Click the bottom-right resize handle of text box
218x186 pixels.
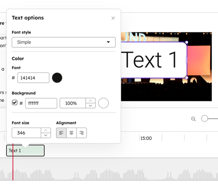click(x=187, y=78)
